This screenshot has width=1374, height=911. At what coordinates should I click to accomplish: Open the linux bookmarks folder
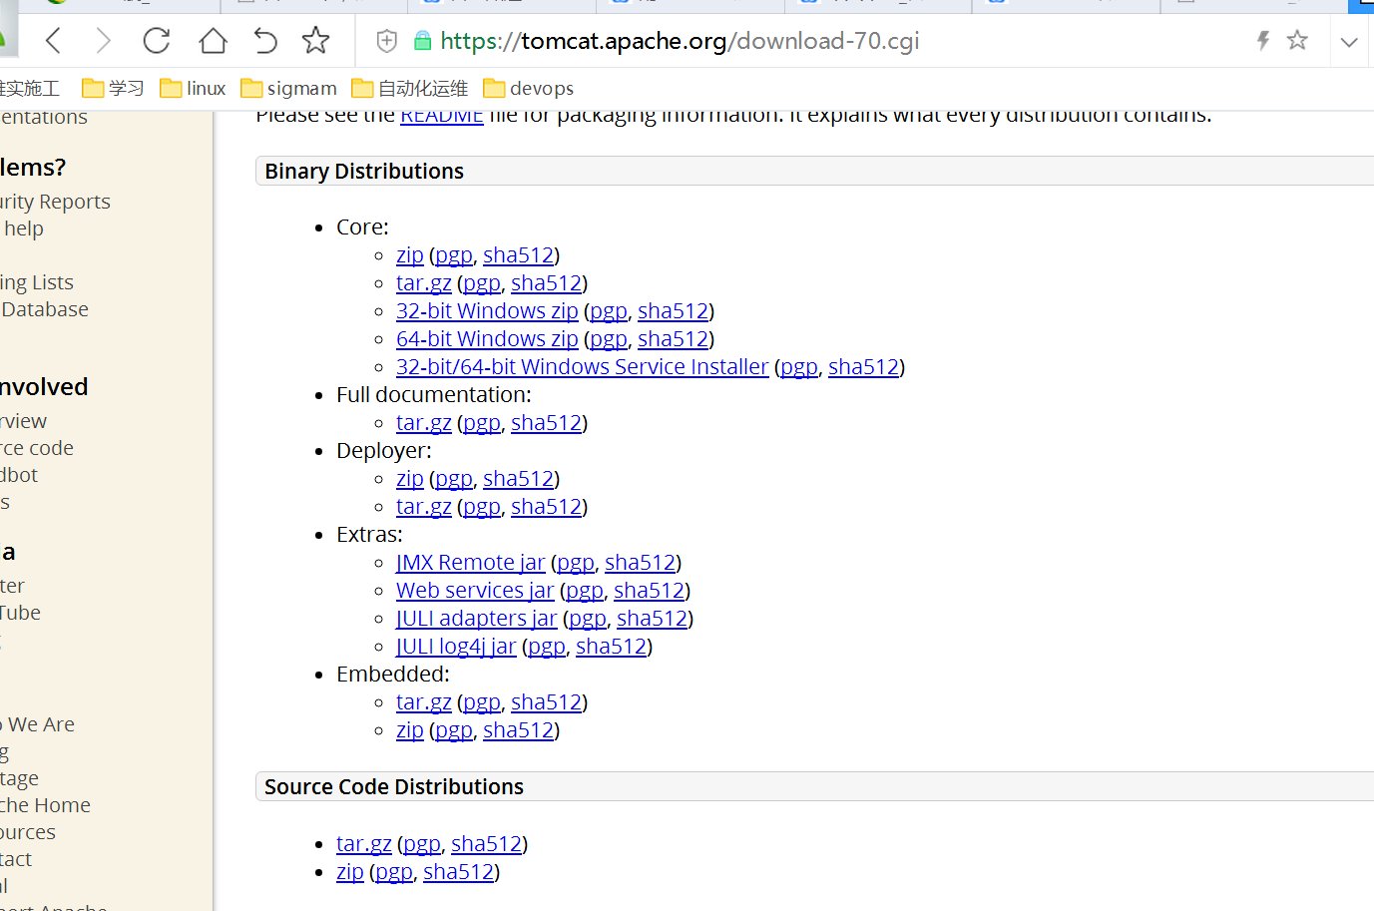click(x=194, y=89)
